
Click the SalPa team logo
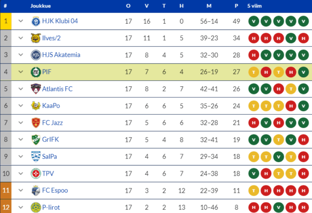(x=36, y=157)
